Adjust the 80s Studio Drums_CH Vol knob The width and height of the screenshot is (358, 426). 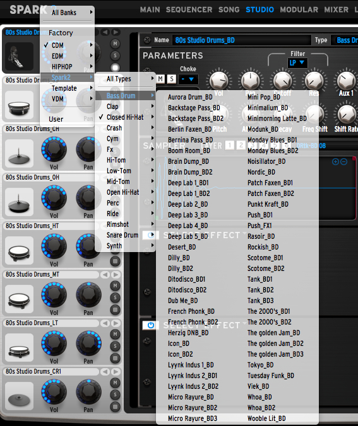[54, 149]
